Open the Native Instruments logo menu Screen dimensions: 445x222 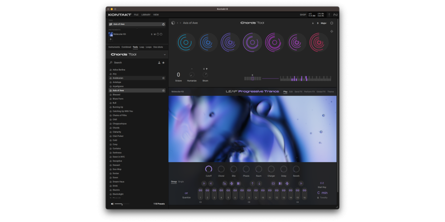pyautogui.click(x=335, y=15)
